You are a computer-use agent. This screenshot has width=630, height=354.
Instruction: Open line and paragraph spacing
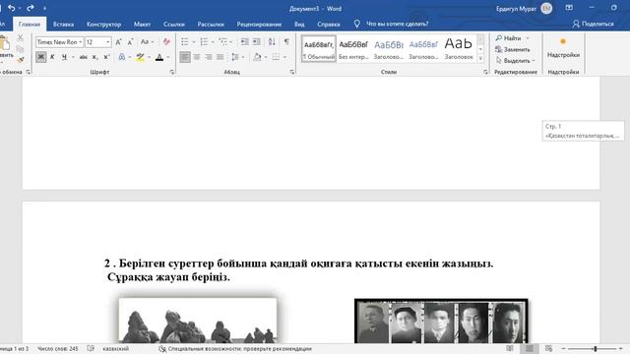pyautogui.click(x=235, y=57)
